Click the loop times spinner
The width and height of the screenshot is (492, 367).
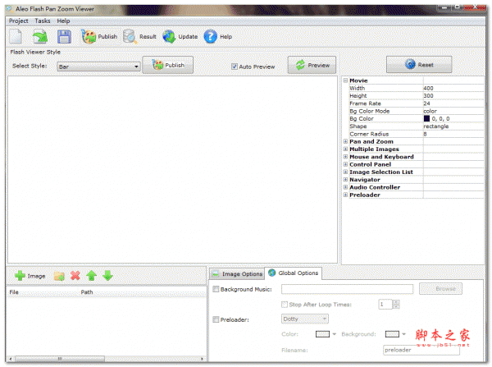click(396, 304)
